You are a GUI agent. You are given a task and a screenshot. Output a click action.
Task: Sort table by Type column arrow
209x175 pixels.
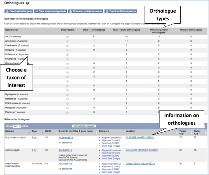click(x=42, y=133)
